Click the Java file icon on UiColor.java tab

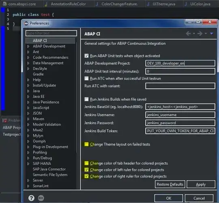pos(186,4)
